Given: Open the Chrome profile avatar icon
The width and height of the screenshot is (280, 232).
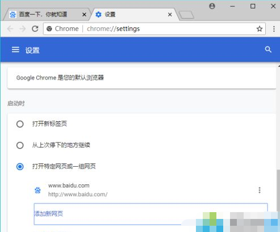Looking at the screenshot, I should tap(212, 6).
